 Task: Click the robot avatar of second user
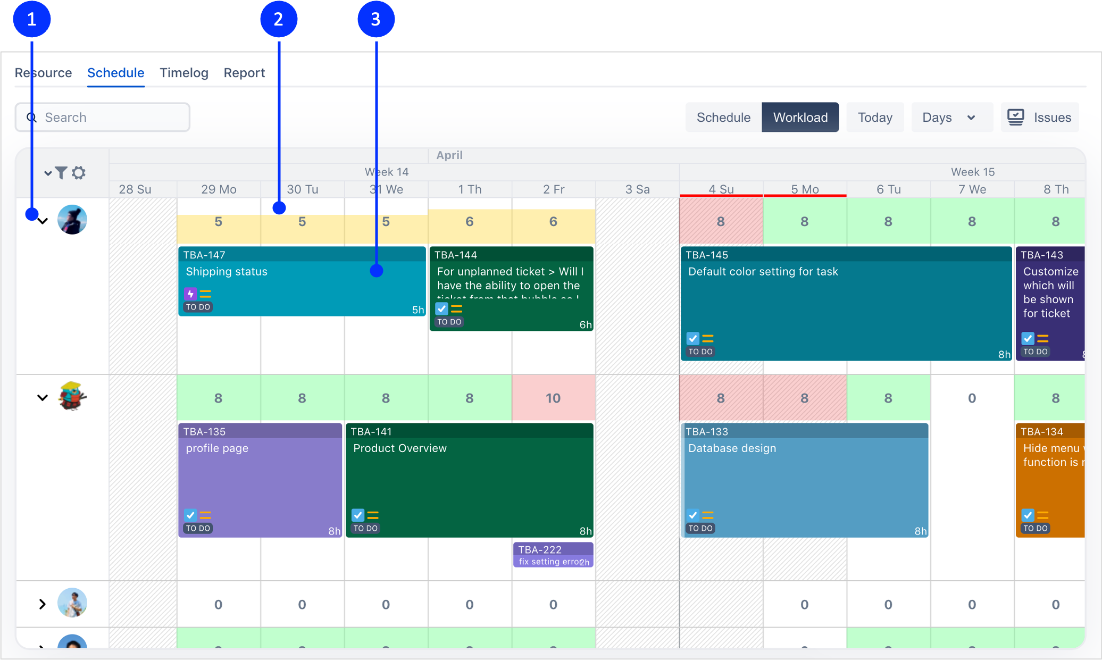click(x=72, y=396)
